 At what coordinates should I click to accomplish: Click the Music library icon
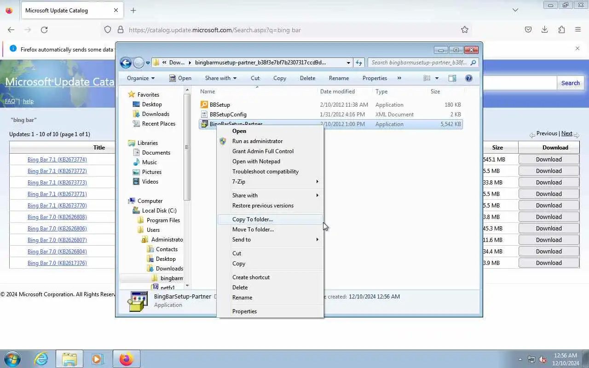point(136,162)
